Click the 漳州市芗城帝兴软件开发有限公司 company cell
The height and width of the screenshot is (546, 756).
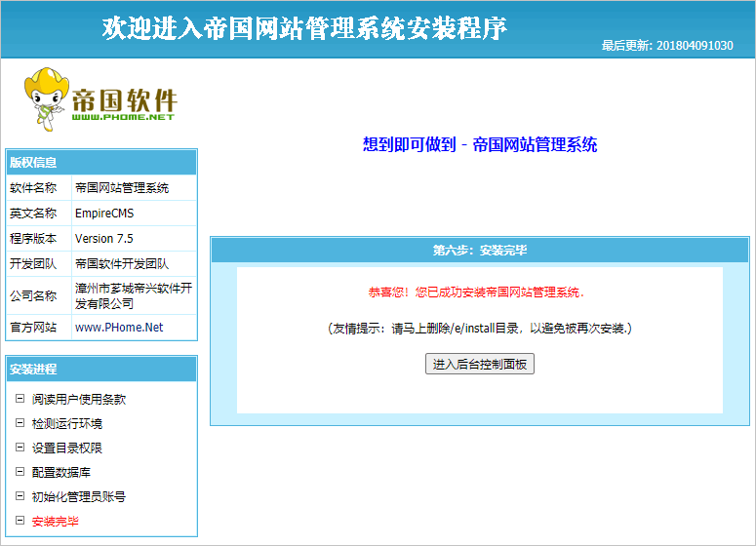[134, 295]
